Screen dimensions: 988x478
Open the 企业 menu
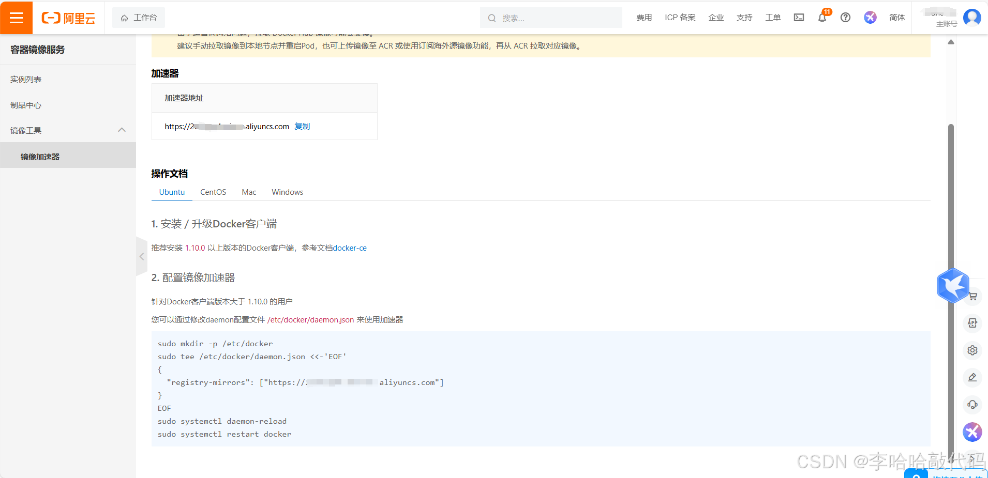[716, 18]
